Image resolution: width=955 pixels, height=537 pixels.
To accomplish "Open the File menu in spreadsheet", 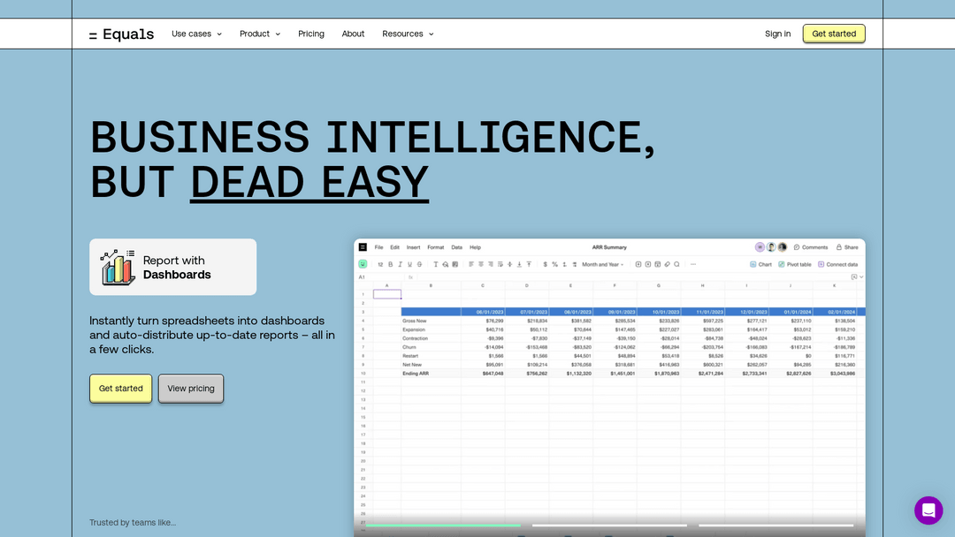I will pos(378,247).
